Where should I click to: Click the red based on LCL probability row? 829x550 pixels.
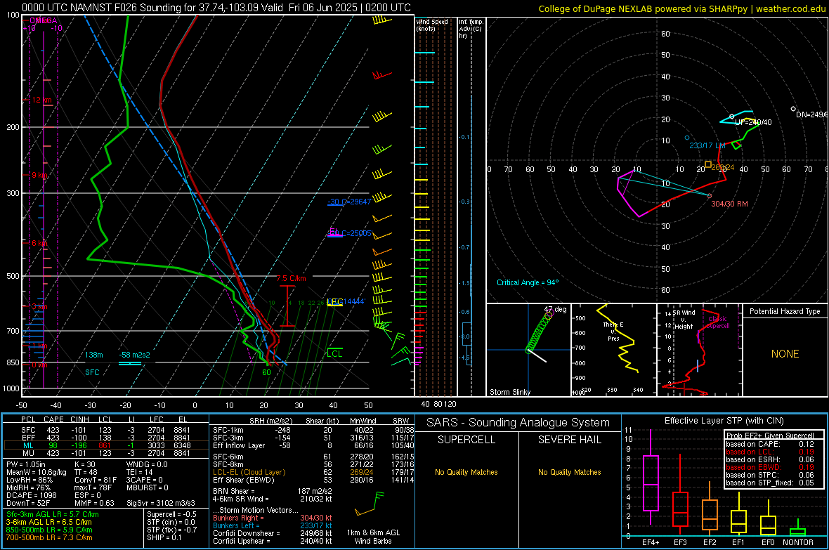(770, 452)
